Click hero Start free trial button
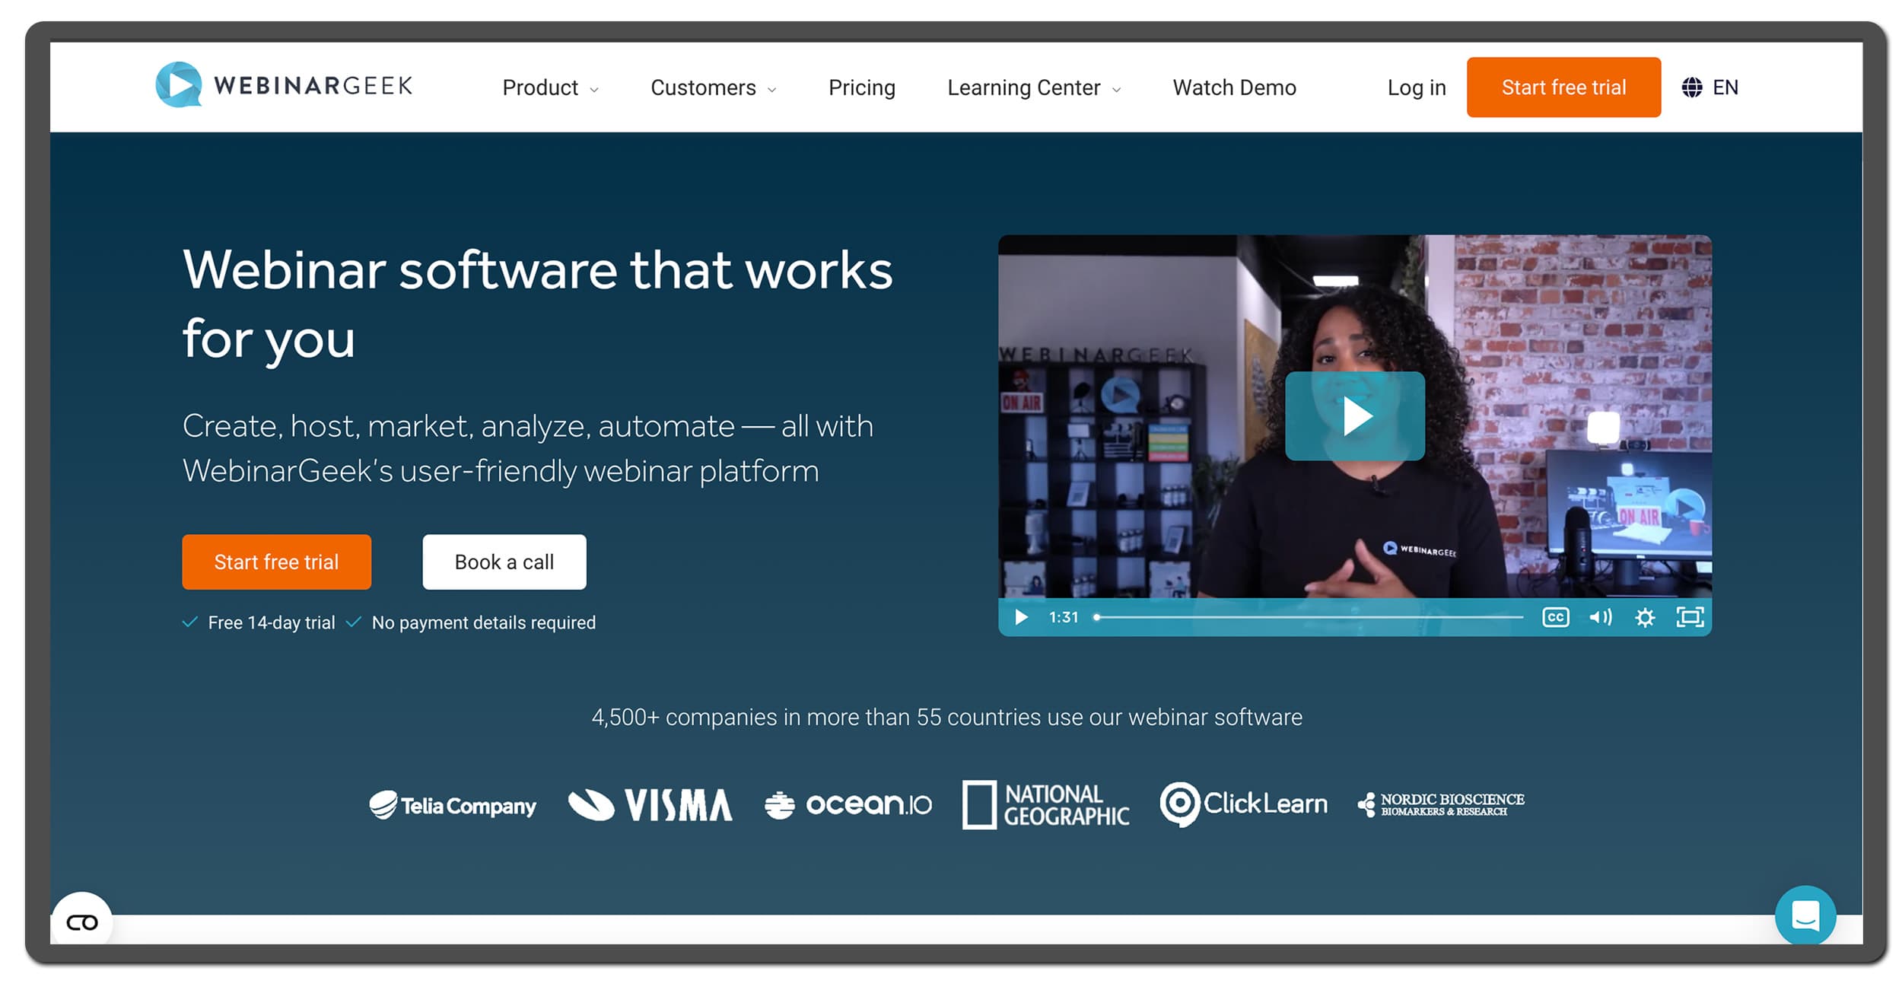 276,562
